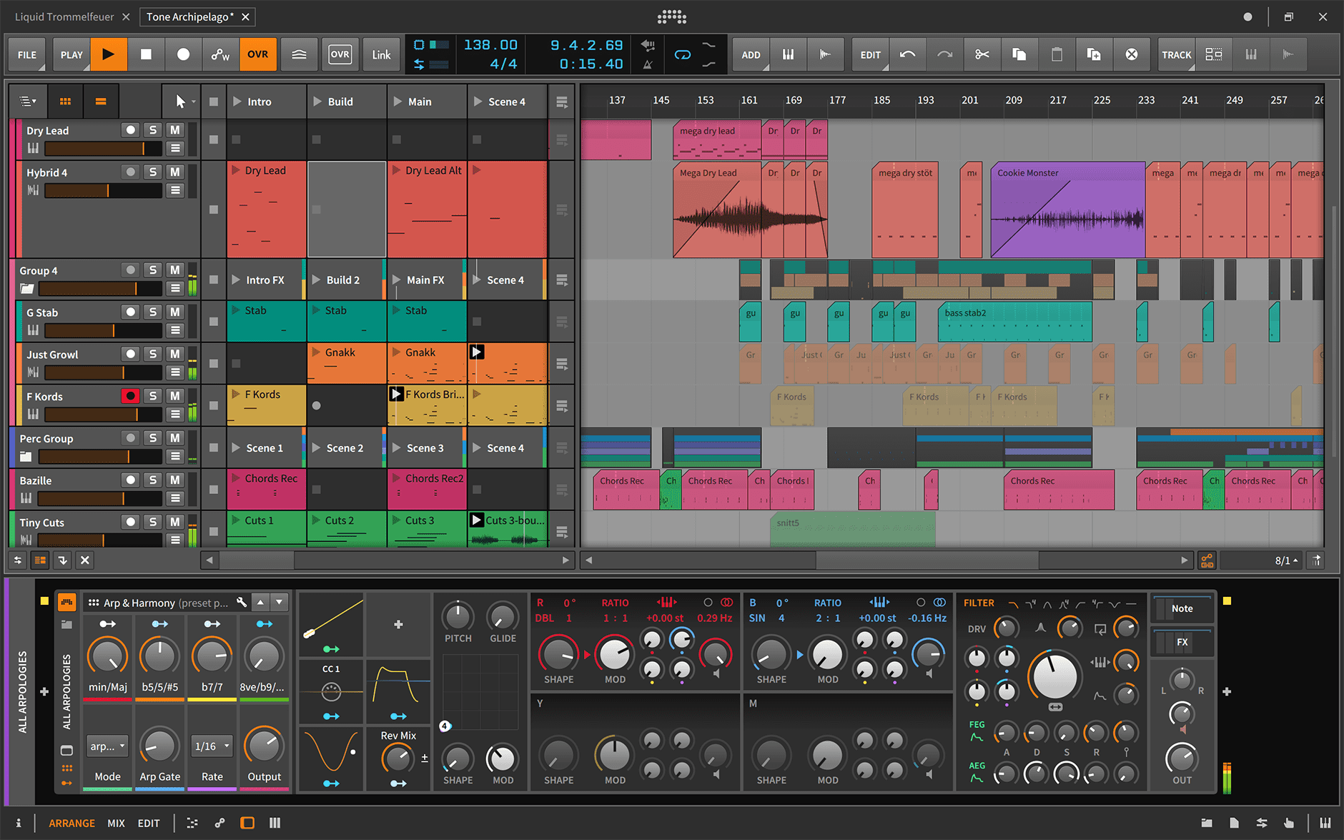Open the track header view dropdown above Dry Lead

click(27, 101)
